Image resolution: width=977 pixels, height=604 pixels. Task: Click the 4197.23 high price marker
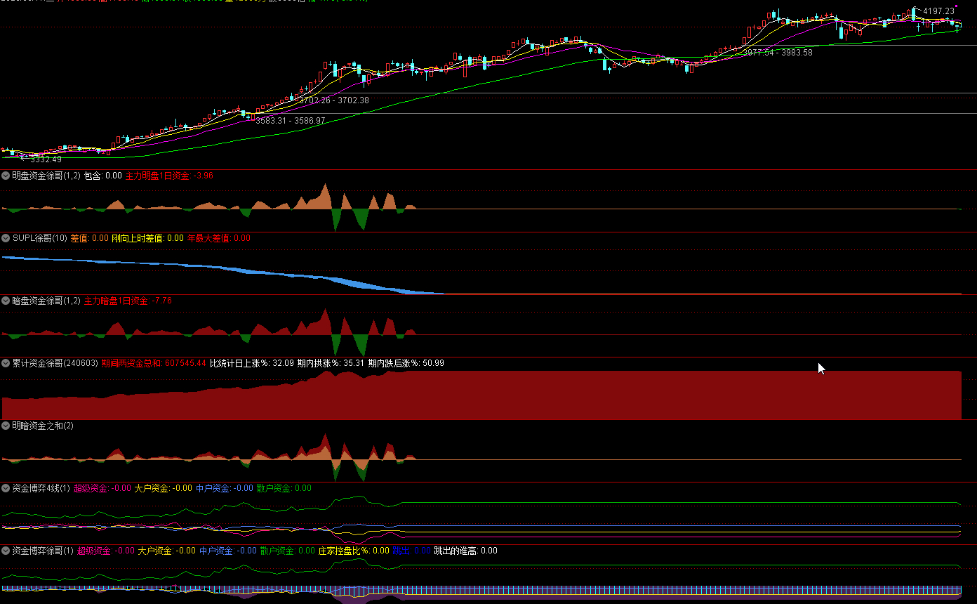pyautogui.click(x=938, y=11)
